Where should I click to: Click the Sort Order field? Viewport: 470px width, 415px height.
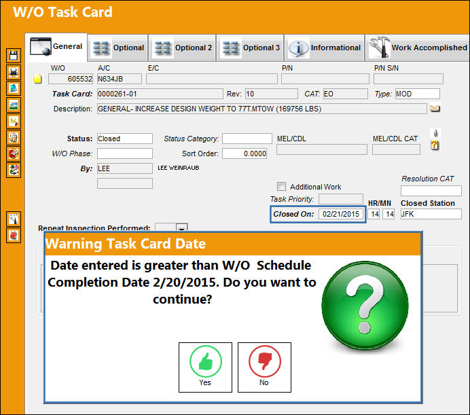245,154
